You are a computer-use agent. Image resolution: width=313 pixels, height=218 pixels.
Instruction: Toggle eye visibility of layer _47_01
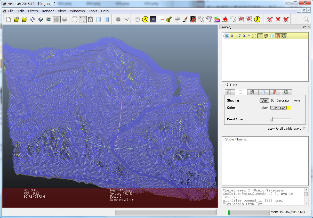(227, 36)
